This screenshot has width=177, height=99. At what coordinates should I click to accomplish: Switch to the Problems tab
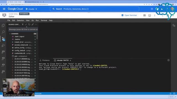[45, 60]
